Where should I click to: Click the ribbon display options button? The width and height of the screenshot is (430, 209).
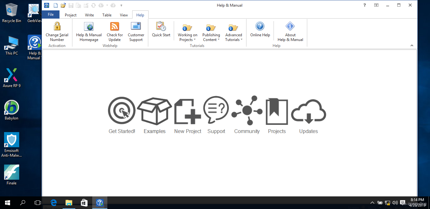pos(376,5)
